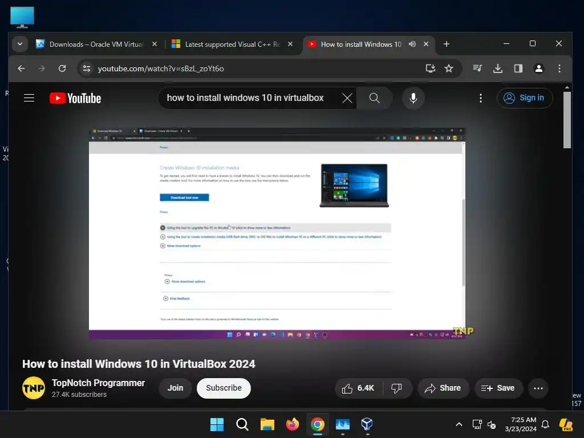The height and width of the screenshot is (438, 584).
Task: Go forward to the next page
Action: point(41,68)
